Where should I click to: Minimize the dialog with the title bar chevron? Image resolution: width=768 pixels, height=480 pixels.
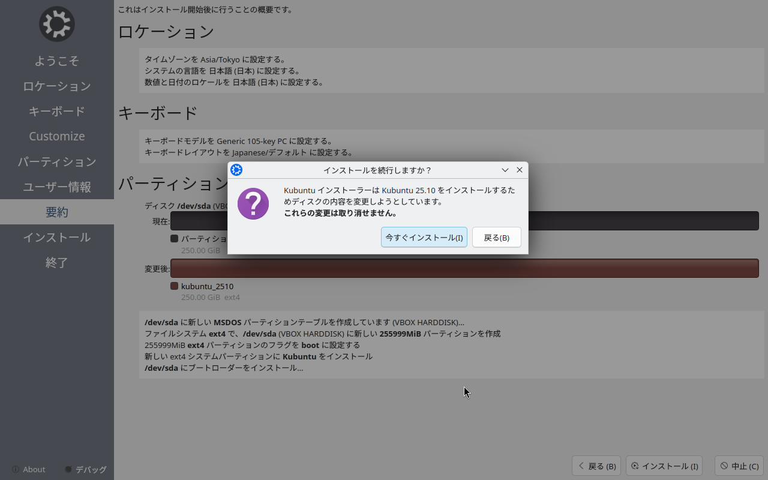[505, 170]
